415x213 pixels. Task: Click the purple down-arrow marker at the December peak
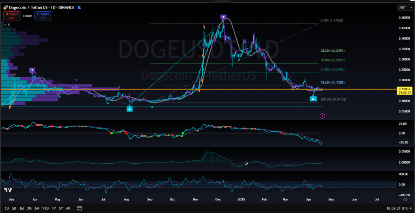tap(224, 17)
